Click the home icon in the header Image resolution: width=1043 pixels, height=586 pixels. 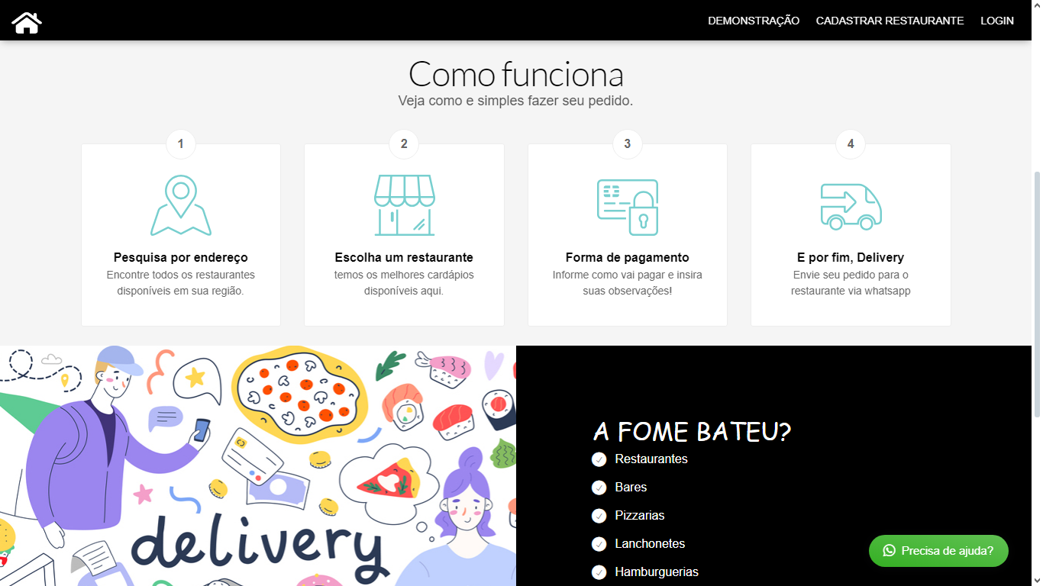click(x=27, y=21)
